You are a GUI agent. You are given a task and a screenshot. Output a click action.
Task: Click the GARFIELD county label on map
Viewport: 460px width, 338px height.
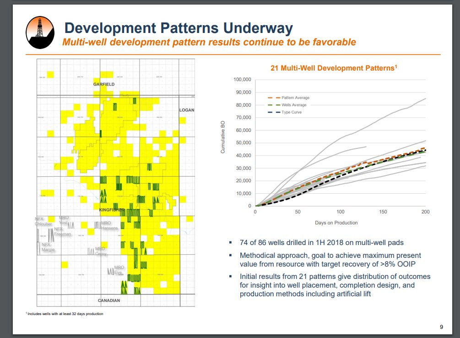coord(104,85)
